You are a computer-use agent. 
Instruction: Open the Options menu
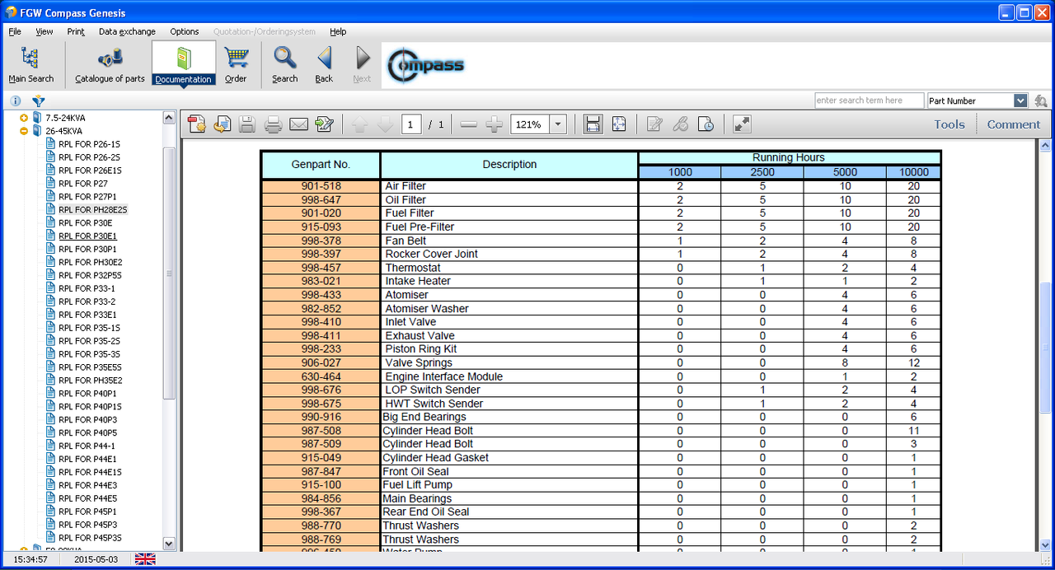click(x=185, y=31)
